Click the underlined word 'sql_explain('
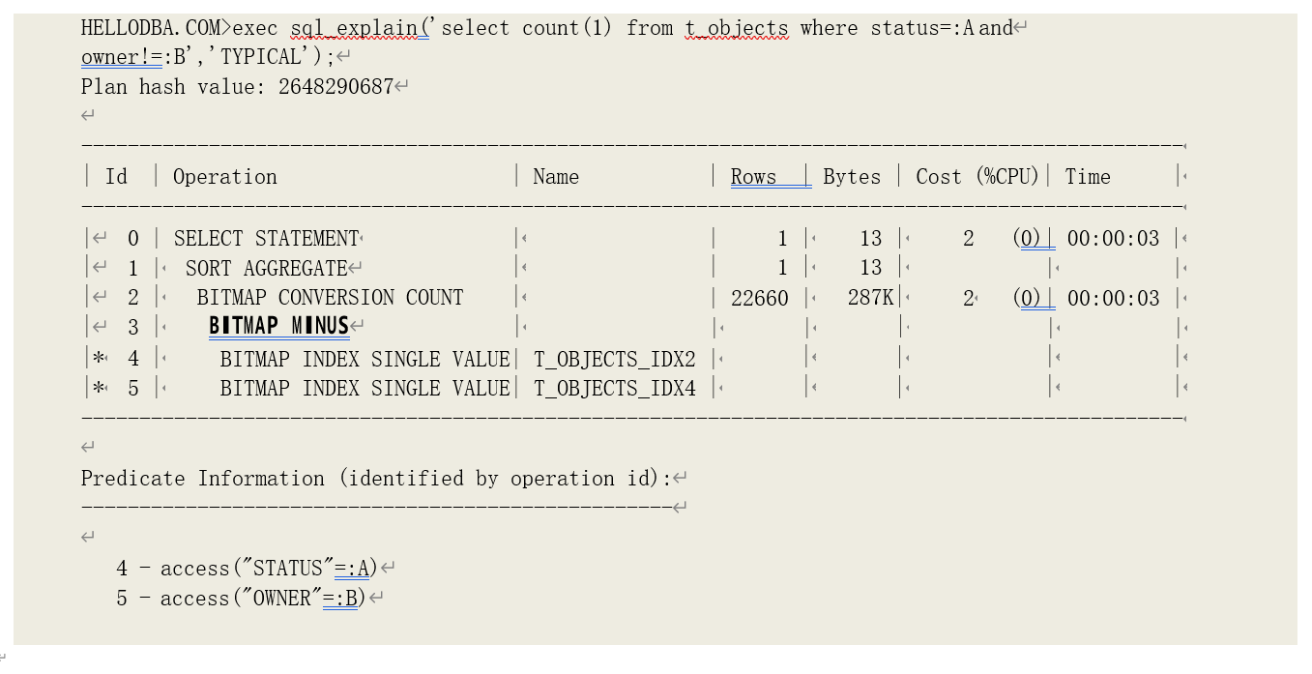Viewport: 1312px width, 674px height. (x=360, y=28)
